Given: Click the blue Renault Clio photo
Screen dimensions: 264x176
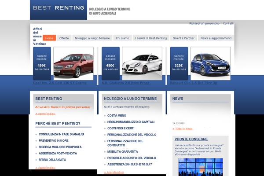Looking at the screenshot, I should click(x=210, y=63).
